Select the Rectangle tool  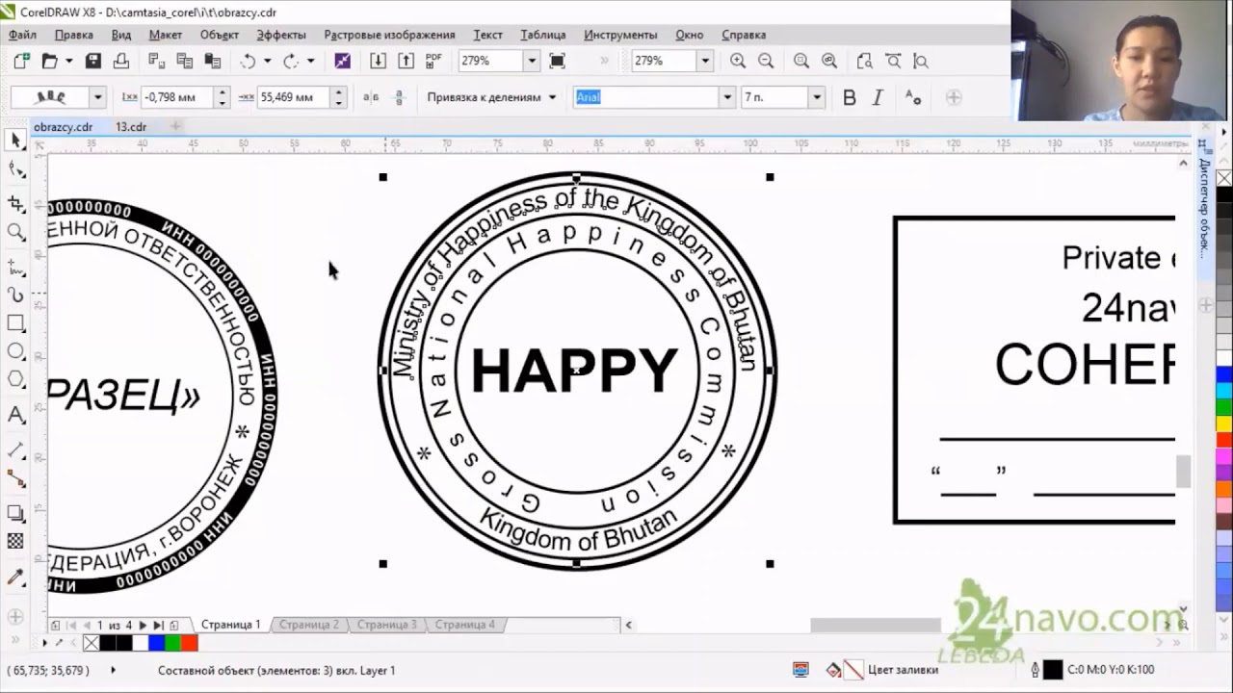coord(15,323)
